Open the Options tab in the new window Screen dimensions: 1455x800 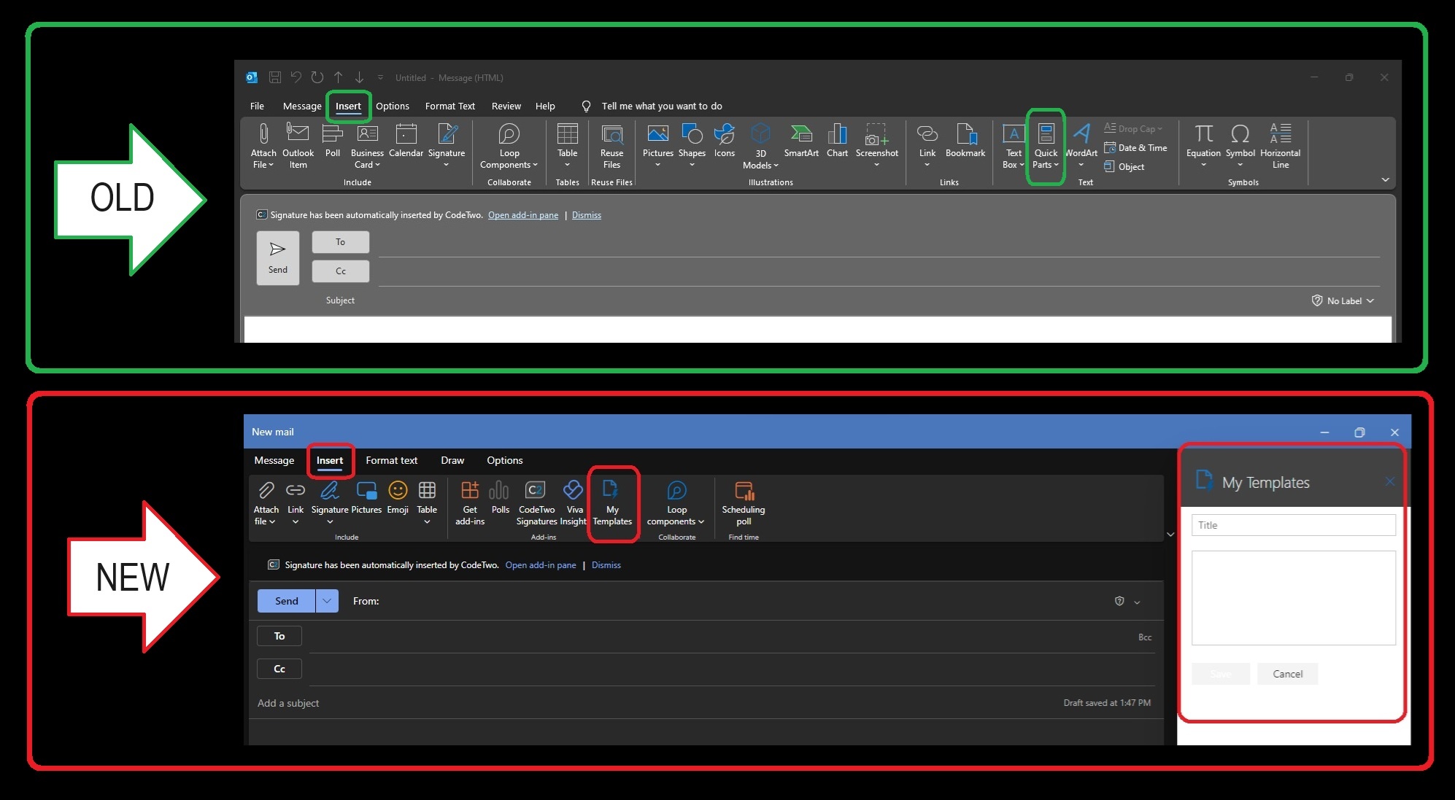(505, 460)
